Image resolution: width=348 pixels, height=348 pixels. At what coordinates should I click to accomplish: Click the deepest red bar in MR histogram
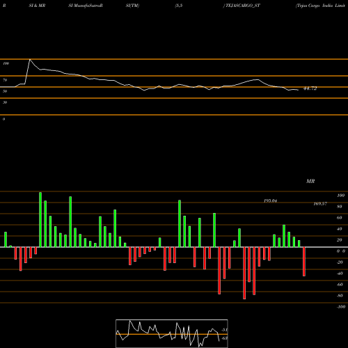[244, 273]
